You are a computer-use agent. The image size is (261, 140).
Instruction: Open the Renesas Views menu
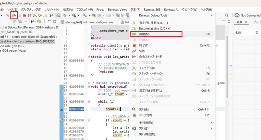point(116,10)
